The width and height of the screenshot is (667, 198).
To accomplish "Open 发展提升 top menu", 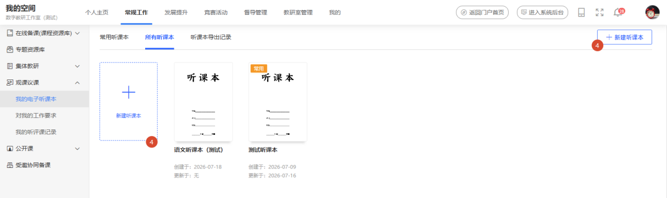I will click(176, 12).
